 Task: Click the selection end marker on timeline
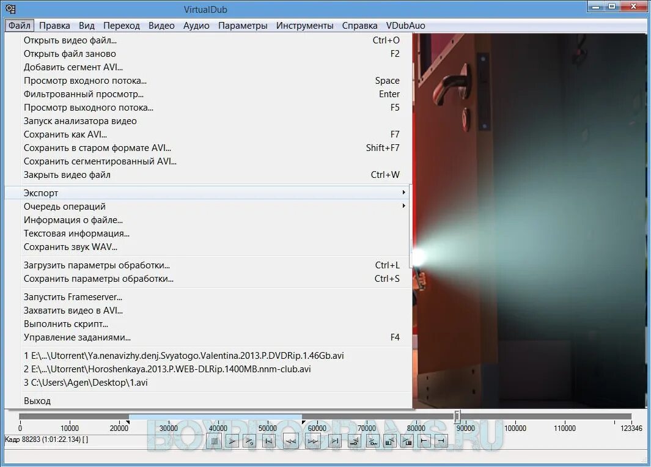click(x=304, y=422)
